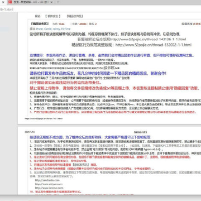Open moderator Poner's profile

[x=40, y=29]
